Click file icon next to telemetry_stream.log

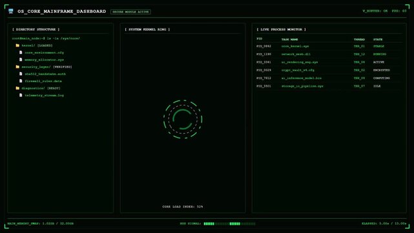tap(21, 95)
